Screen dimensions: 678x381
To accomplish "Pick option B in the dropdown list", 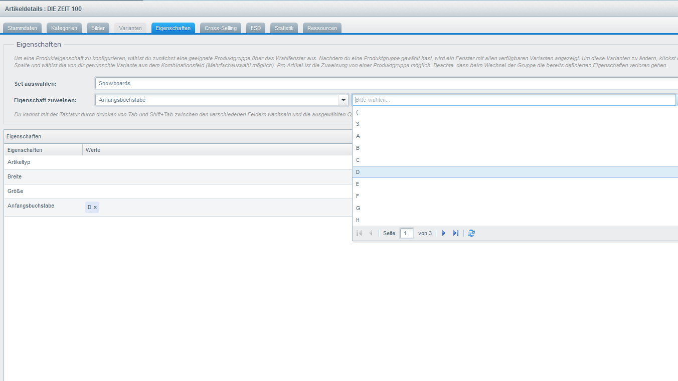I will pyautogui.click(x=515, y=148).
